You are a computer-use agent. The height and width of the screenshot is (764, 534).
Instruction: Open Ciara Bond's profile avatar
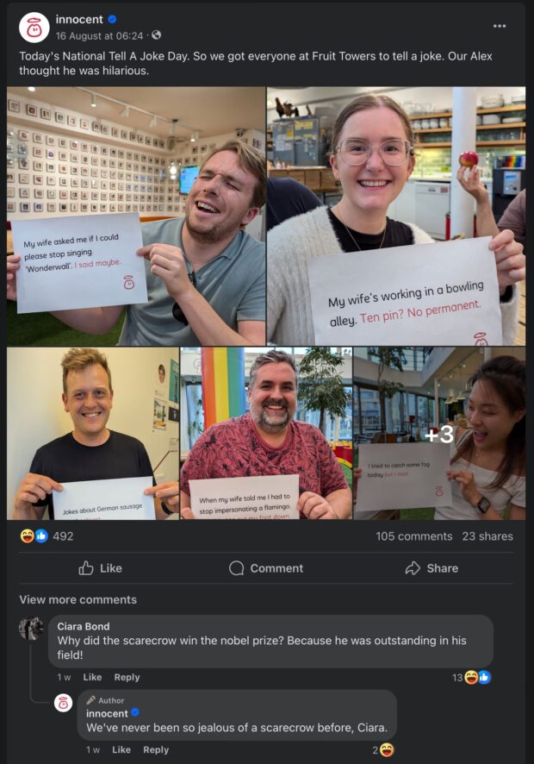click(x=31, y=629)
